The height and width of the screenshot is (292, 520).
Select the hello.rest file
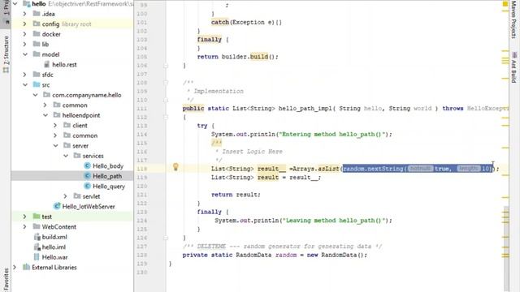coord(64,65)
